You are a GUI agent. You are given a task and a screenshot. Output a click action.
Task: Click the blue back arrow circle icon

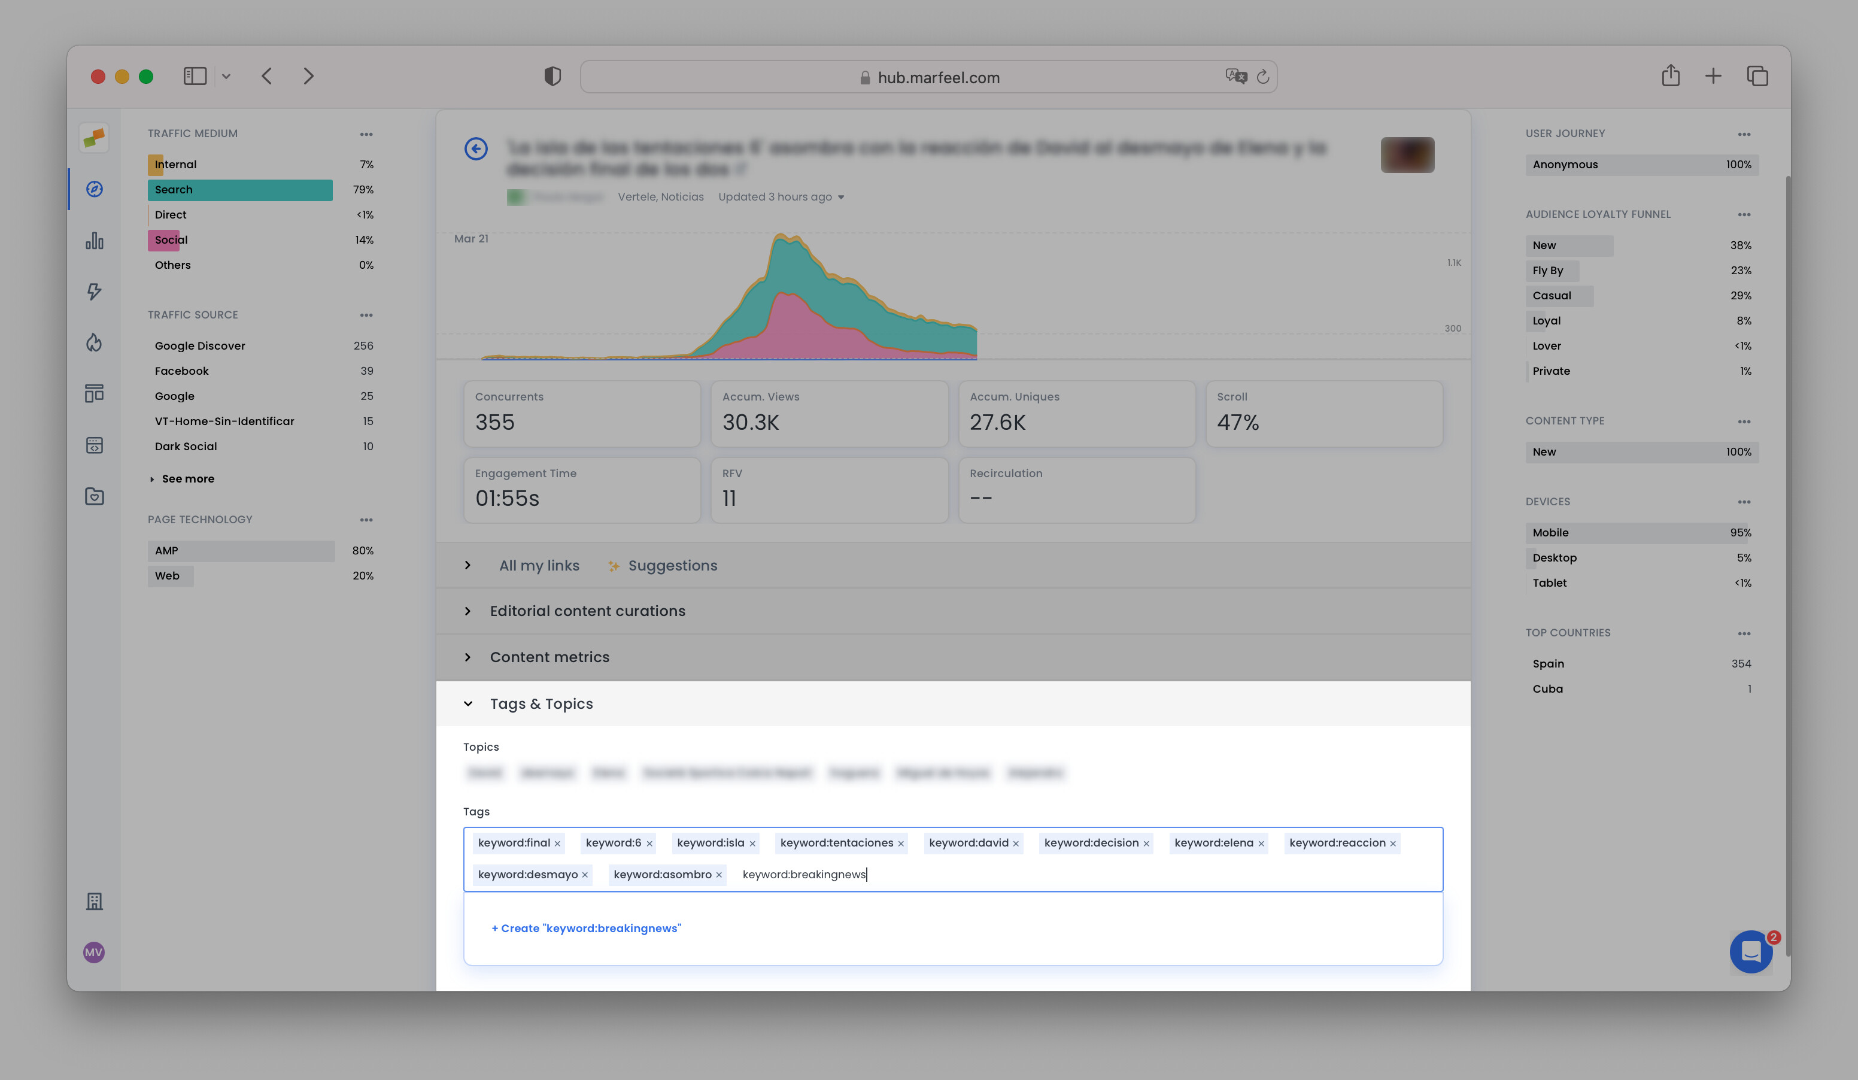(475, 149)
